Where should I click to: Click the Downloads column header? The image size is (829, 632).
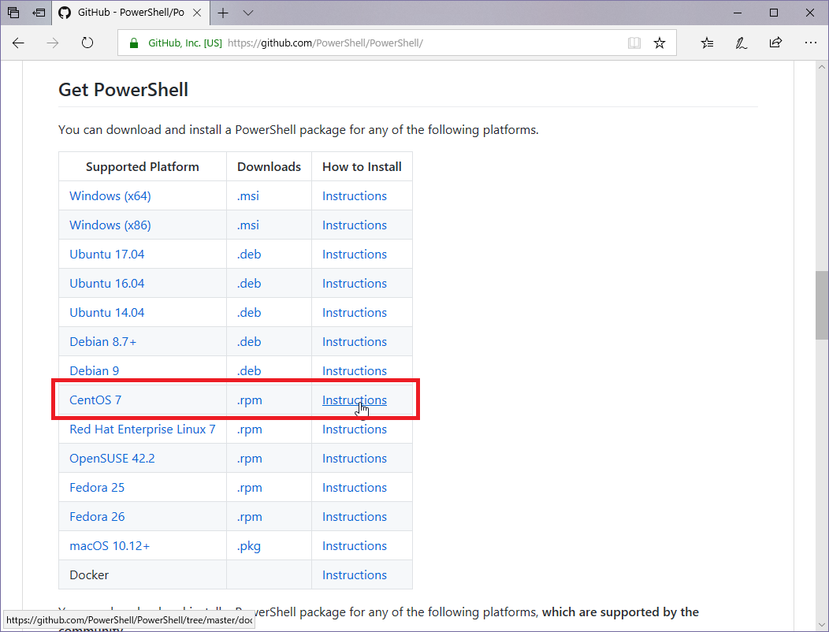269,166
